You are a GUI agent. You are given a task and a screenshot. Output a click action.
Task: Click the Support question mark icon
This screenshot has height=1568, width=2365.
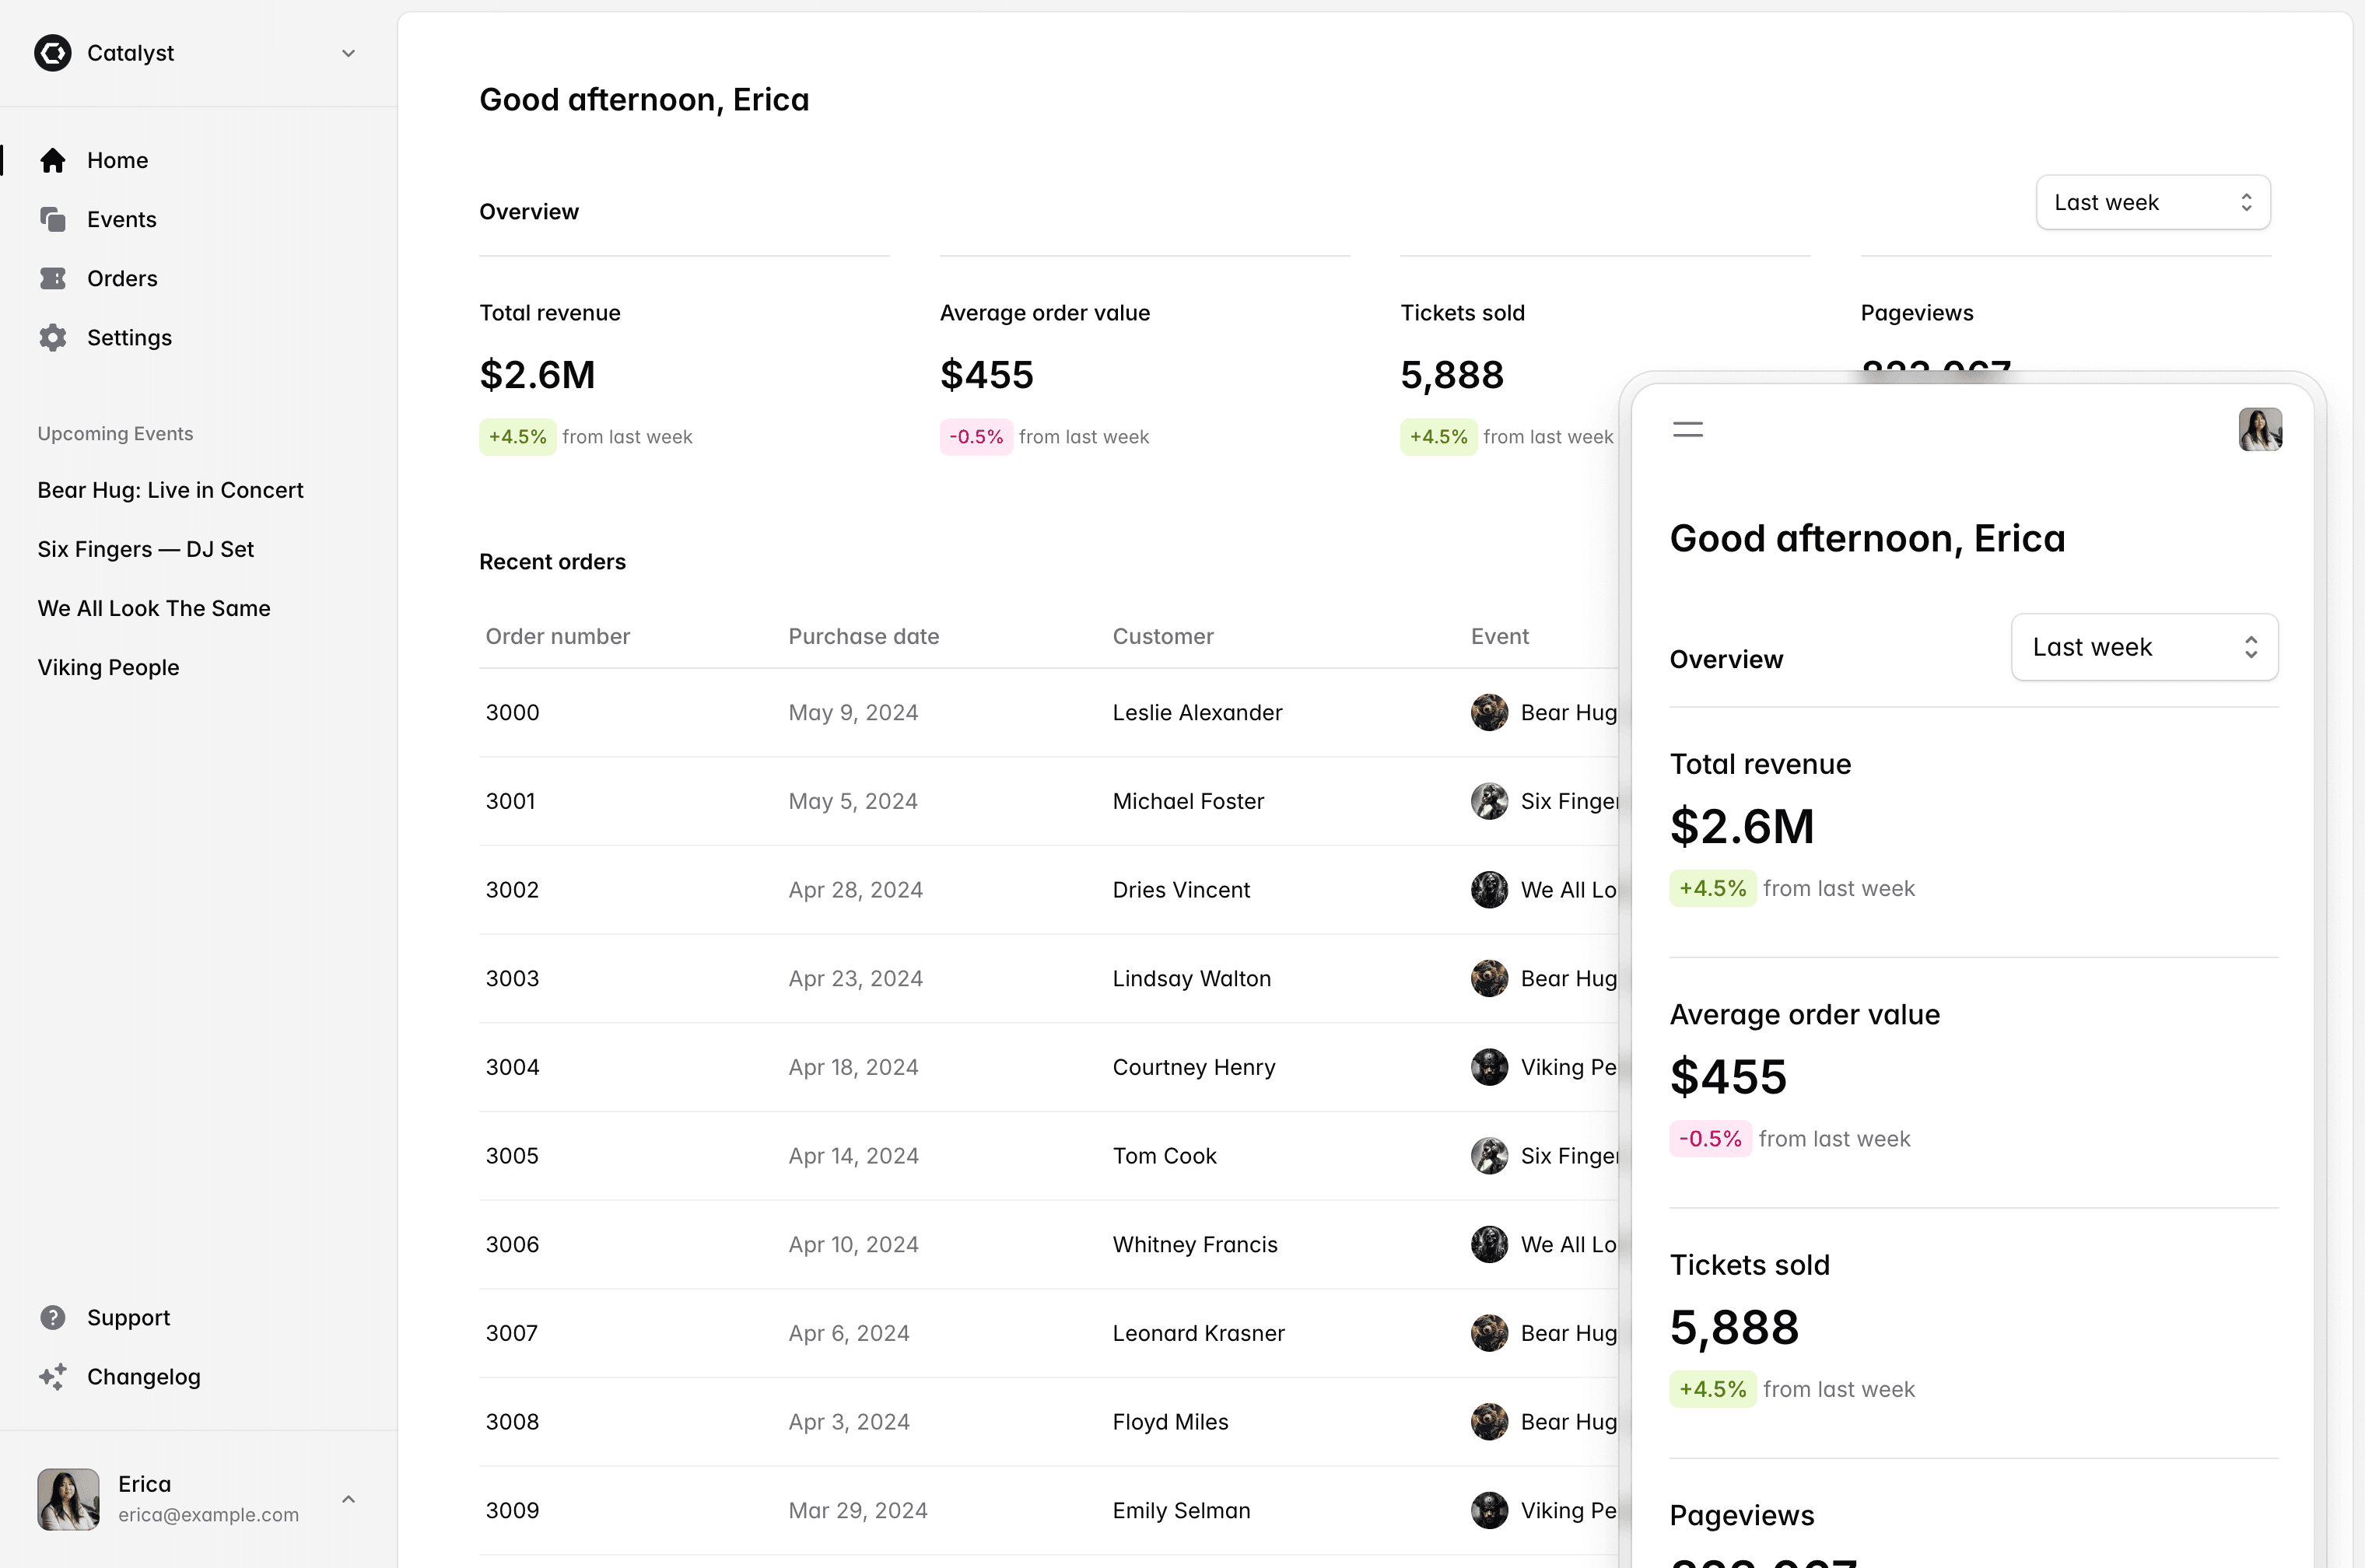tap(53, 1317)
